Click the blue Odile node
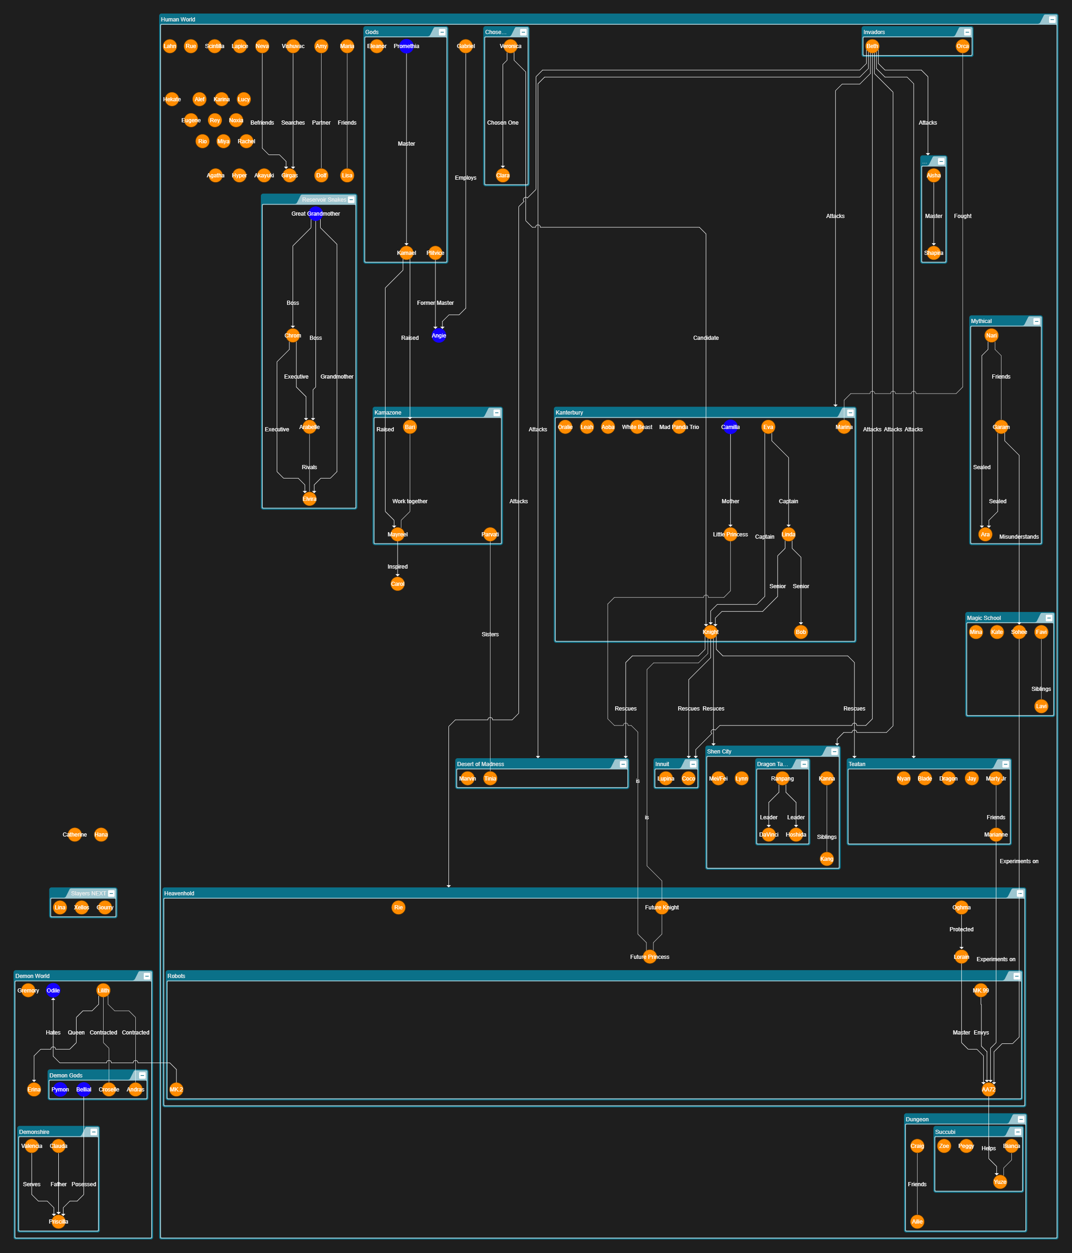This screenshot has width=1072, height=1253. [x=53, y=991]
